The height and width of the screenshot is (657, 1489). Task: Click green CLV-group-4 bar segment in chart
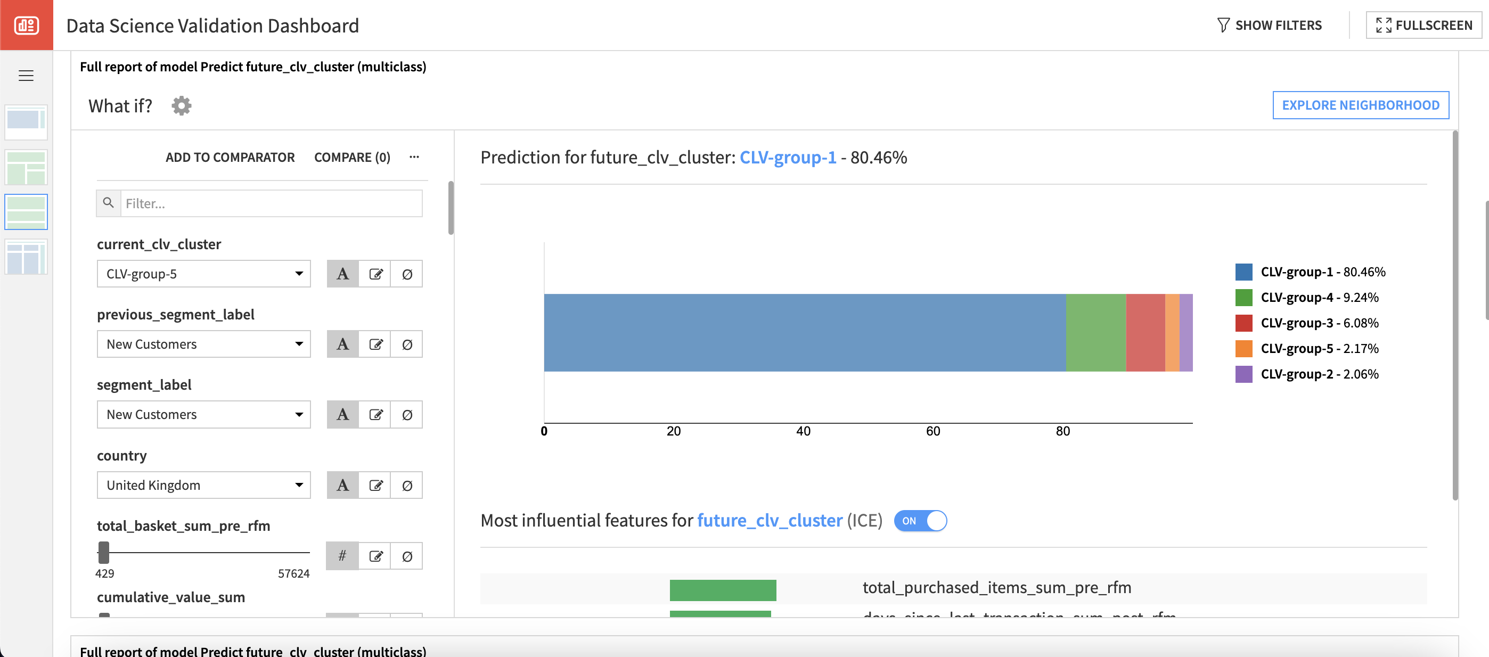pyautogui.click(x=1096, y=333)
